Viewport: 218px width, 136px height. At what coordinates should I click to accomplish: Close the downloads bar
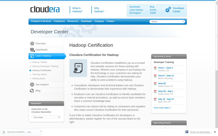coord(215,132)
